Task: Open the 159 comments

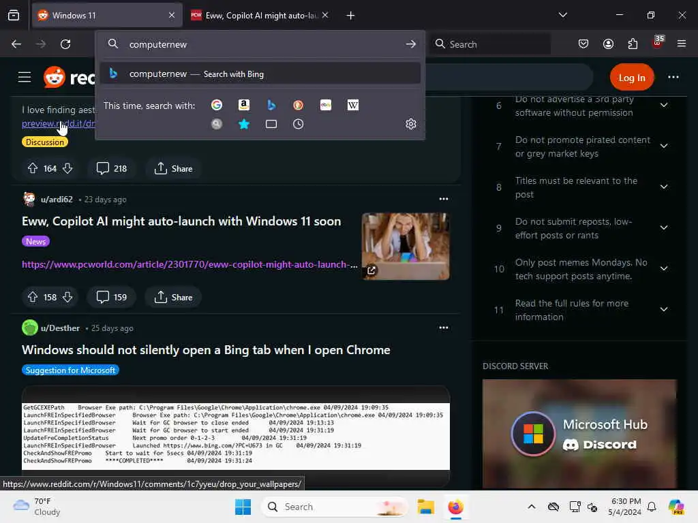Action: pyautogui.click(x=112, y=297)
